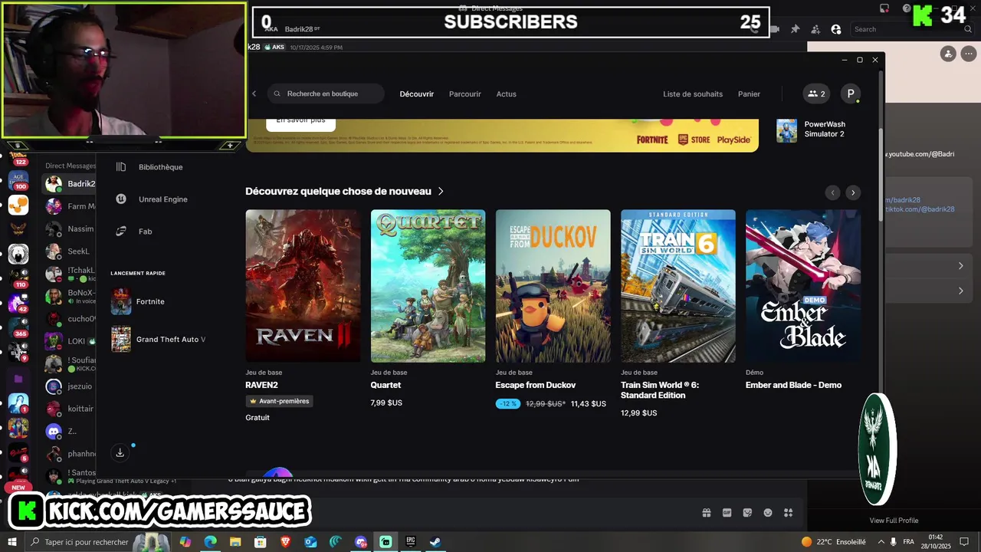
Task: Click the Epic store search field
Action: 326,94
